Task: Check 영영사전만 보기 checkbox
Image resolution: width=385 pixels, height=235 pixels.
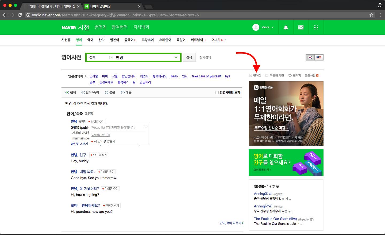Action: 217,93
